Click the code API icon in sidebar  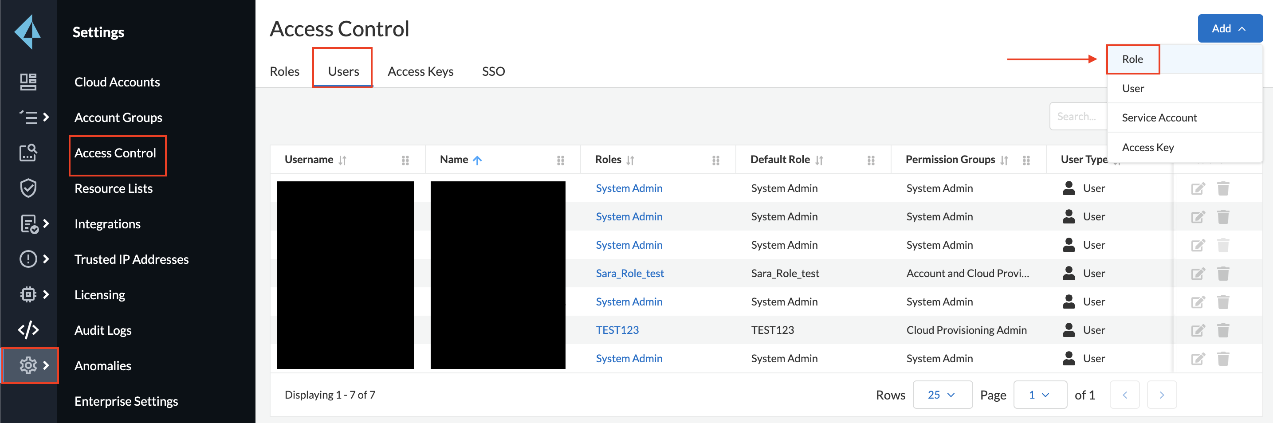point(28,329)
